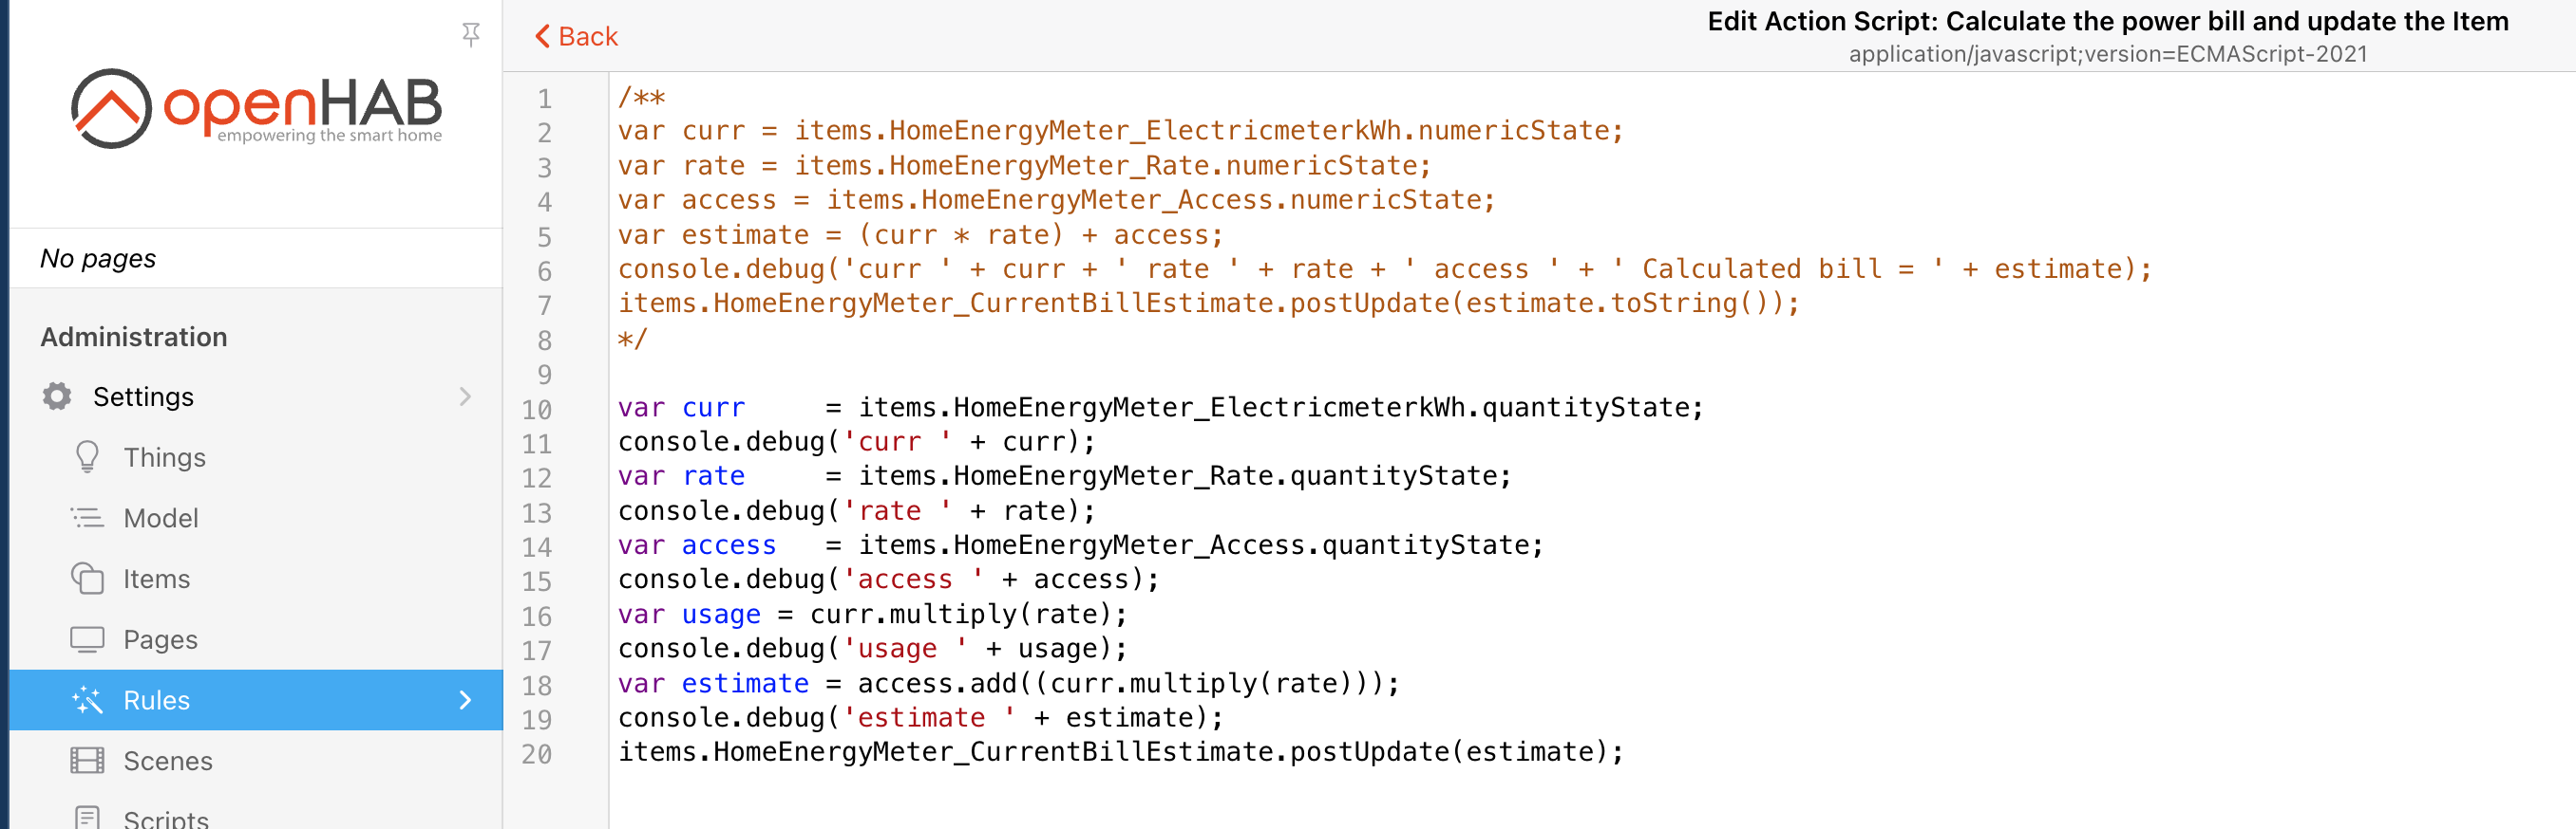Click the Rules magic wand icon
2576x829 pixels.
click(x=87, y=700)
